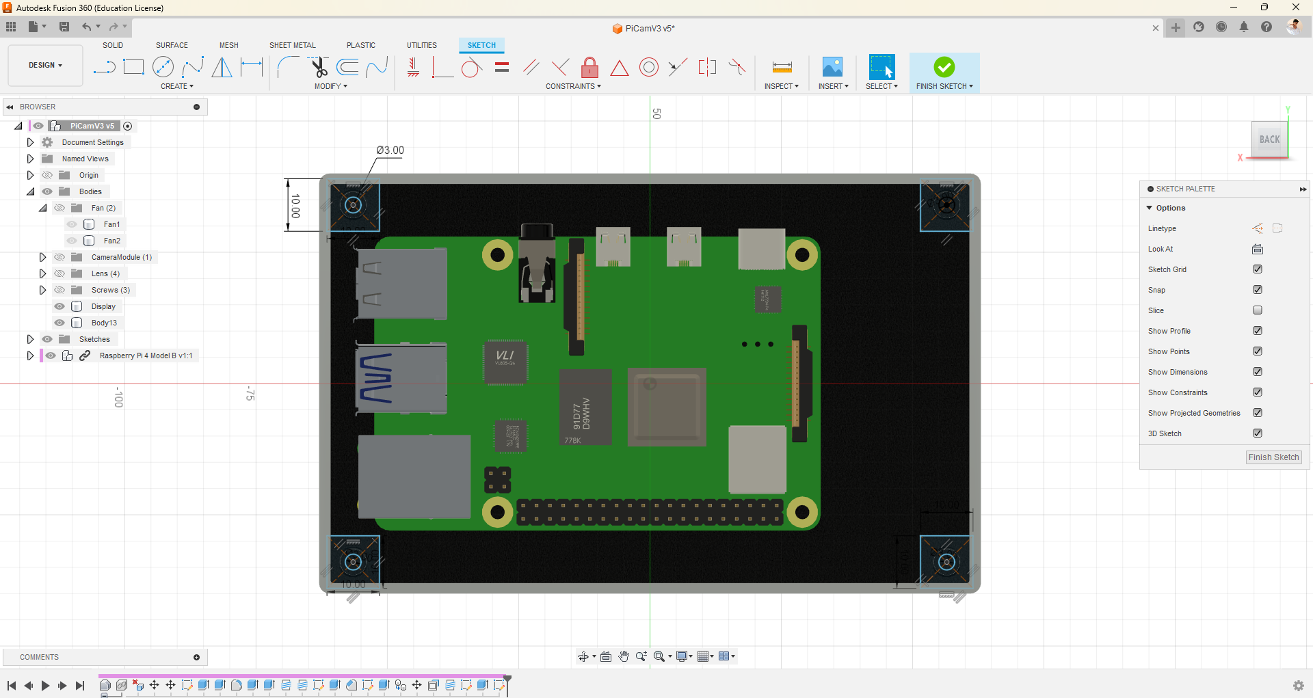Open the MODIFY dropdown menu
Screen dimensions: 1313x698
pos(331,86)
